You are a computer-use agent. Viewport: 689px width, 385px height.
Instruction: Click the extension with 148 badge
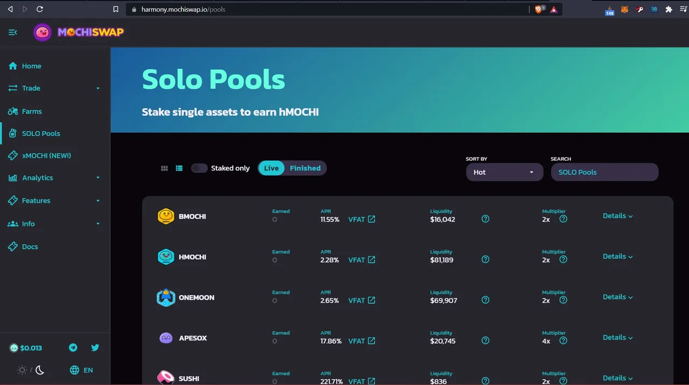point(610,10)
